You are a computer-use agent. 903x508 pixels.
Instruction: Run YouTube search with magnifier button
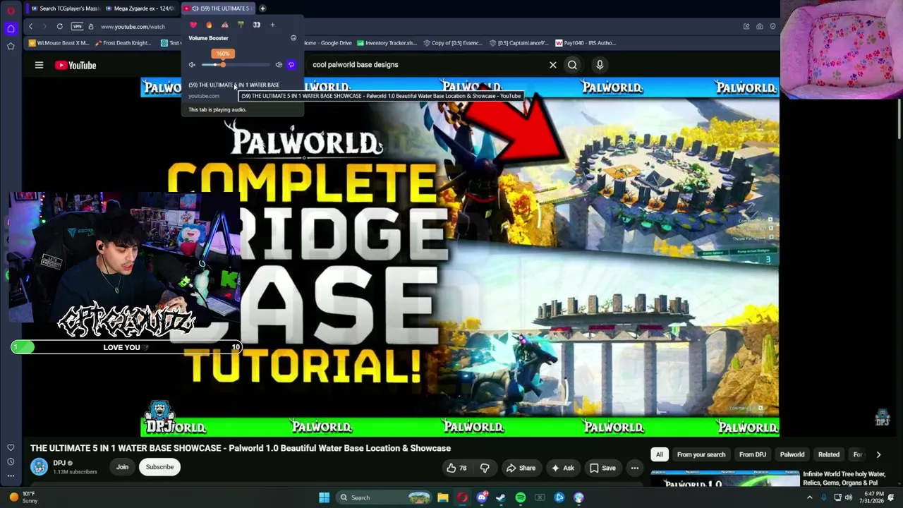(x=572, y=65)
